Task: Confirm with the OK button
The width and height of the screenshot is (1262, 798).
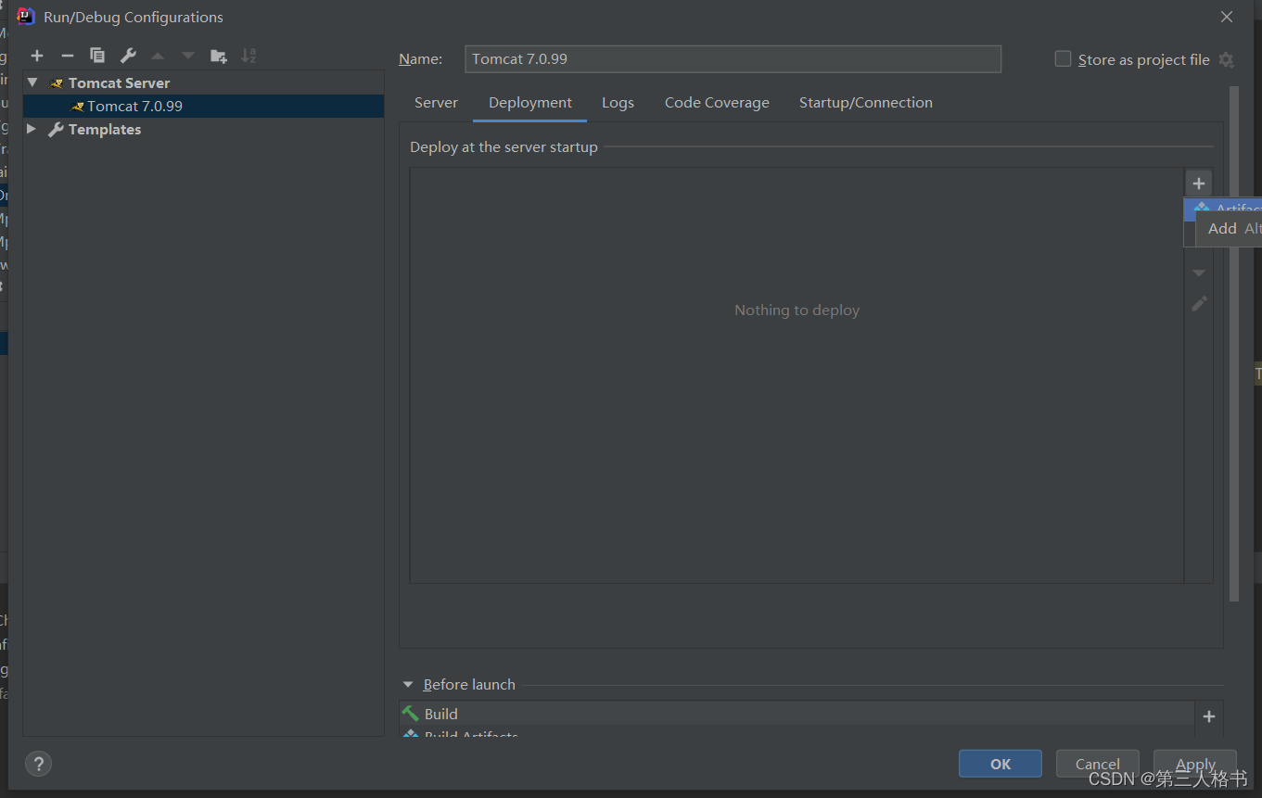Action: point(1001,764)
